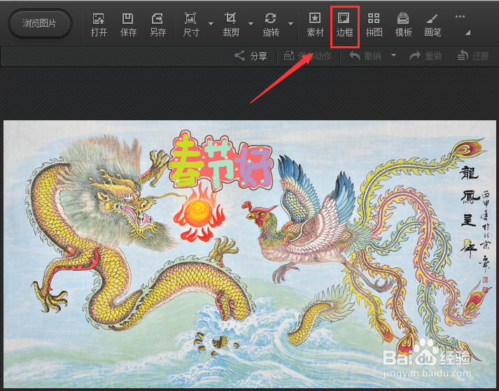Undo the last edit with 撤销
This screenshot has width=499, height=391.
click(x=365, y=57)
